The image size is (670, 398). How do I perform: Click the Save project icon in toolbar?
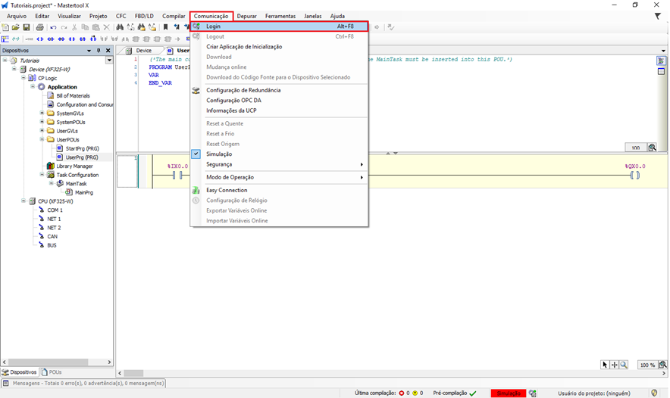(27, 27)
